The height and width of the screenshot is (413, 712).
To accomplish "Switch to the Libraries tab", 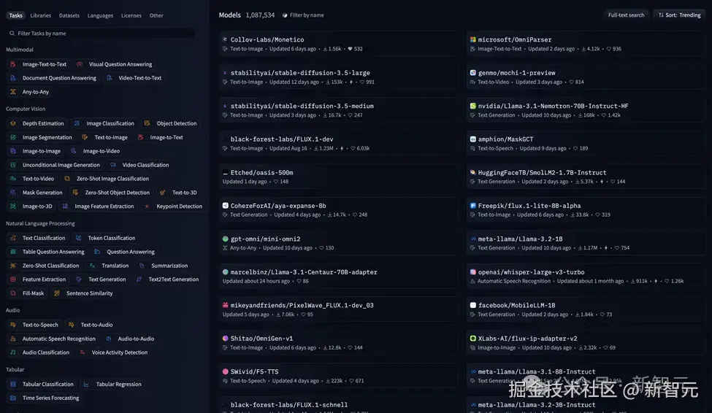I will (40, 15).
